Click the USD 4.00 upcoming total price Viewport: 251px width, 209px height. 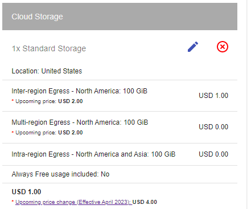click(x=145, y=202)
